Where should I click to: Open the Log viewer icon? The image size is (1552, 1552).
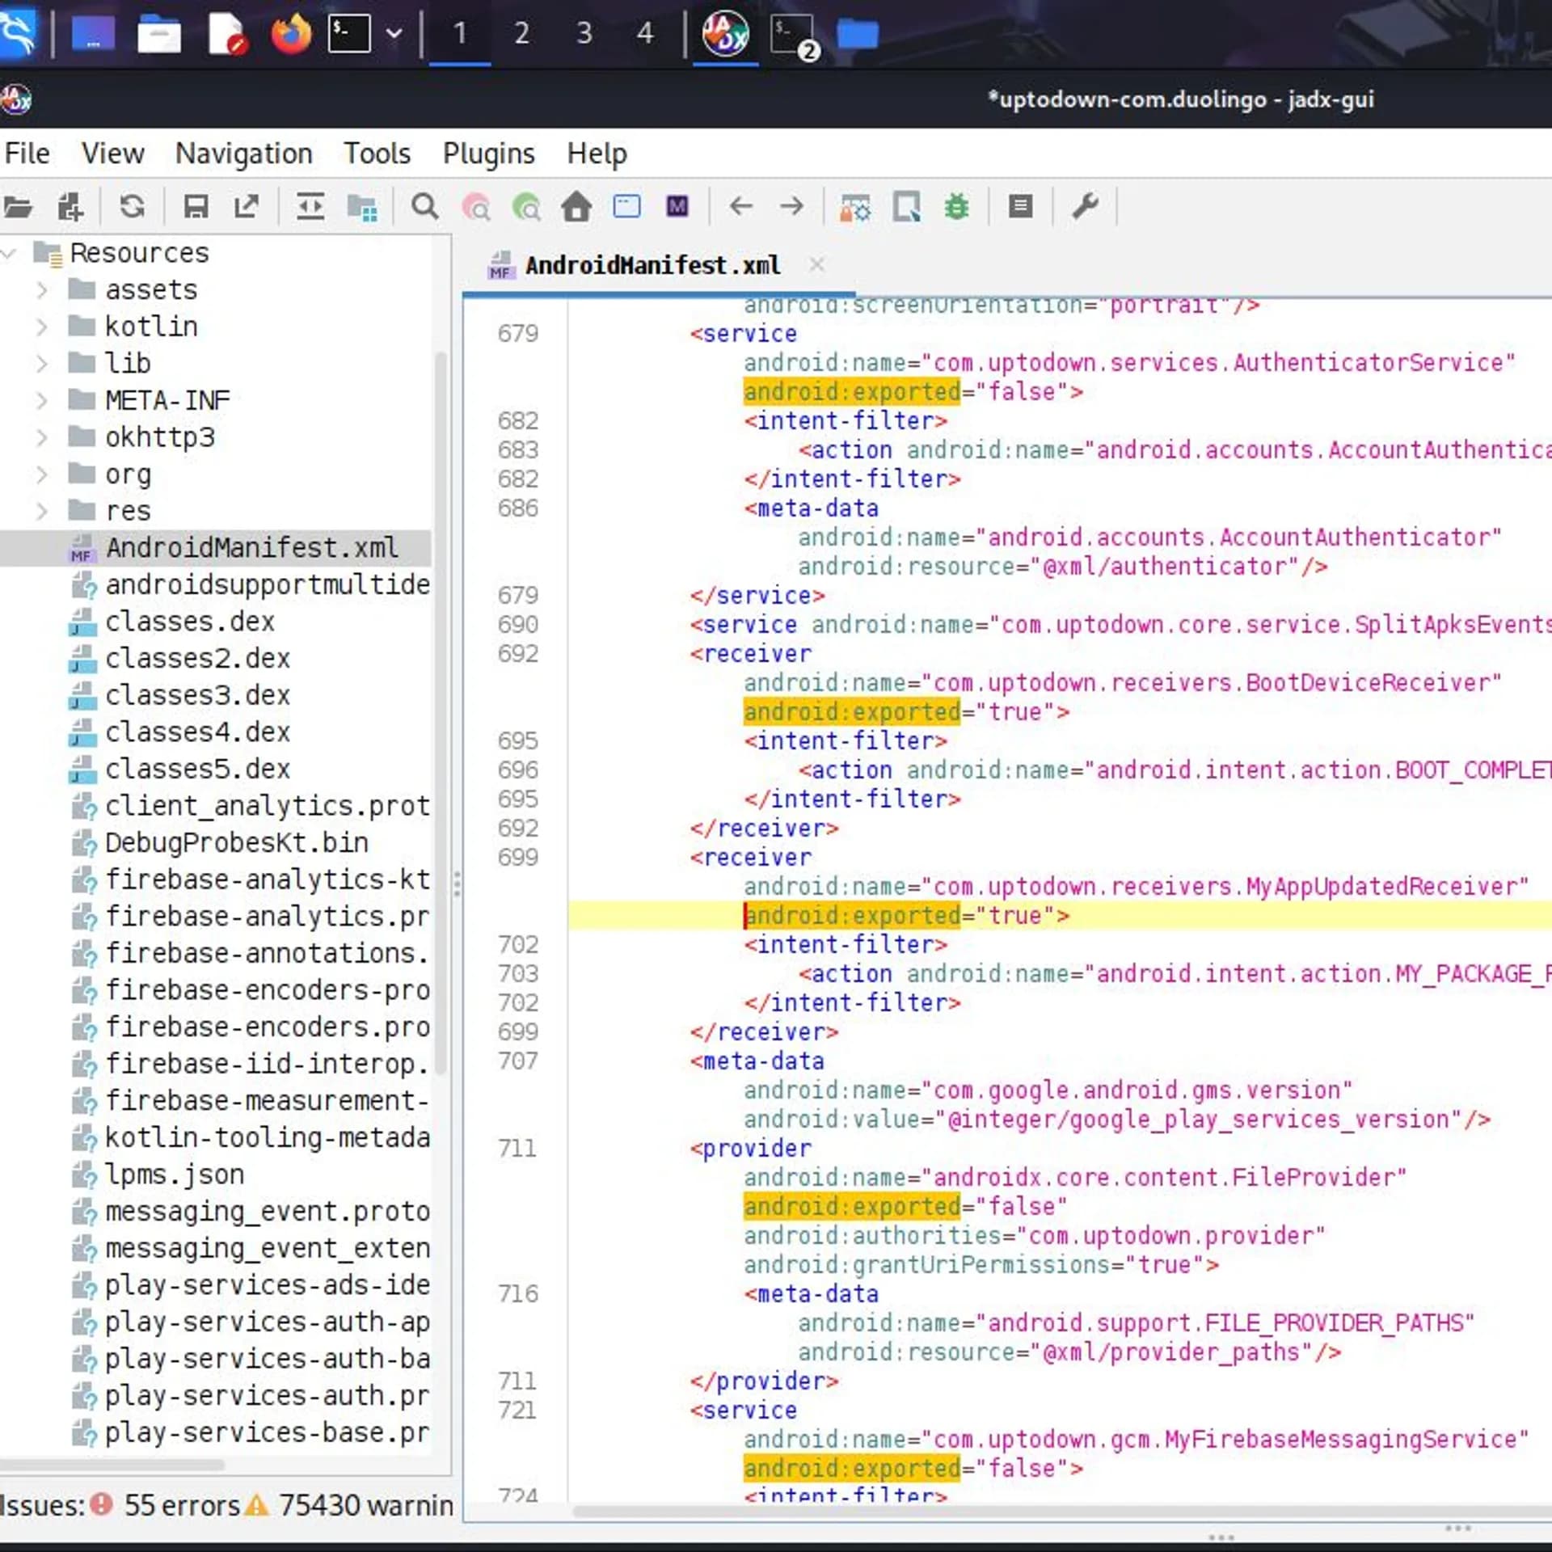pos(1020,207)
